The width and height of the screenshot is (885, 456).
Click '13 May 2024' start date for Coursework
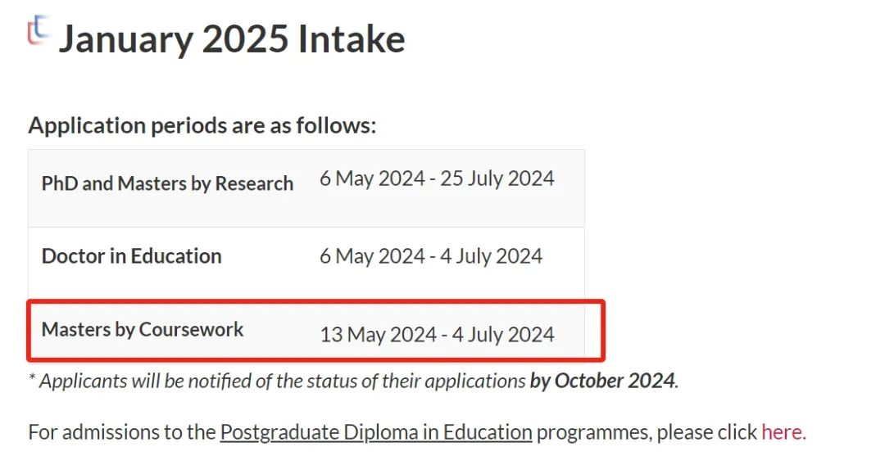coord(378,335)
